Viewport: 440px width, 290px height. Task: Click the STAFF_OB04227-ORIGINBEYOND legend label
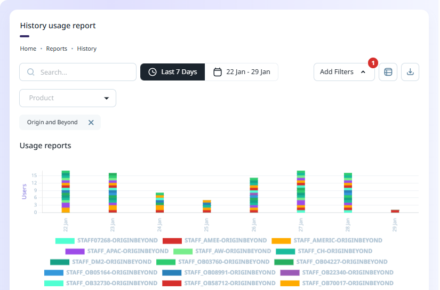point(342,262)
